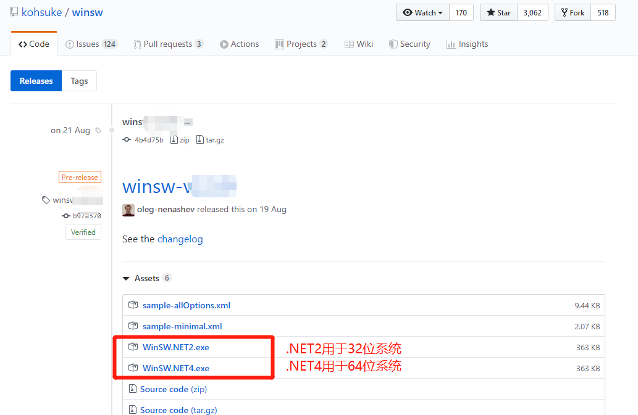The height and width of the screenshot is (415, 638).
Task: Download sample-minimal.xml
Action: pos(182,326)
